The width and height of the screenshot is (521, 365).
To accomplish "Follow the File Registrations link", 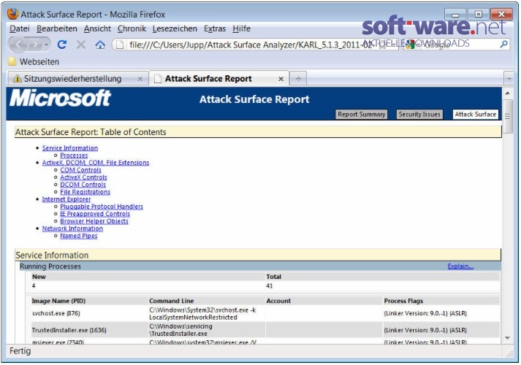I will (x=85, y=192).
